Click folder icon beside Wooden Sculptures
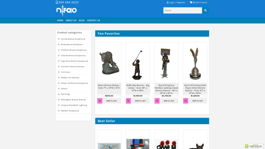Screen dimensions: 265x149 [59, 111]
